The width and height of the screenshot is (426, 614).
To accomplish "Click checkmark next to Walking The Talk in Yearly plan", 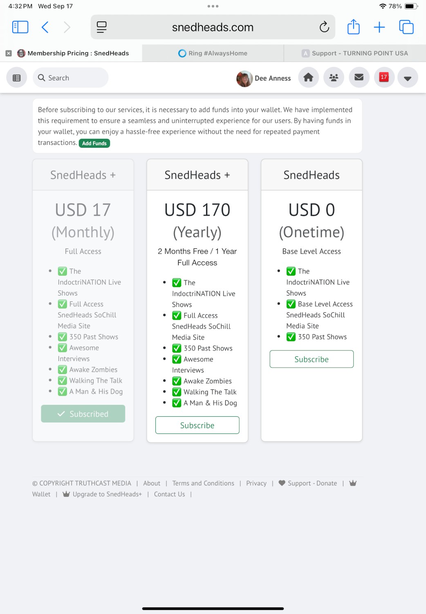I will click(x=177, y=392).
